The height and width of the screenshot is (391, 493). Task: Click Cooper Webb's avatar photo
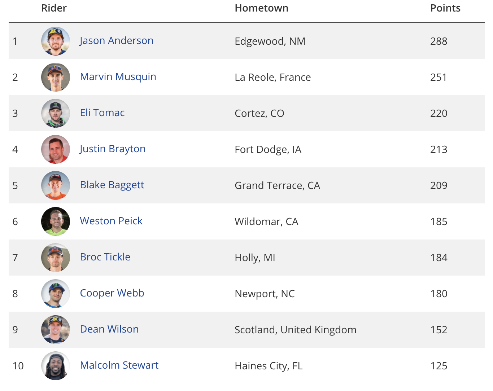coord(56,294)
